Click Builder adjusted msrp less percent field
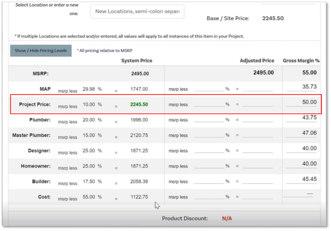 click(209, 181)
